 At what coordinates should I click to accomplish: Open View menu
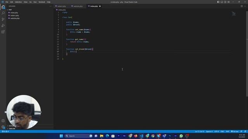pyautogui.click(x=26, y=2)
